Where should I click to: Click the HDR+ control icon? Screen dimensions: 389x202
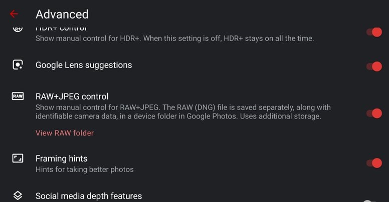coord(18,28)
